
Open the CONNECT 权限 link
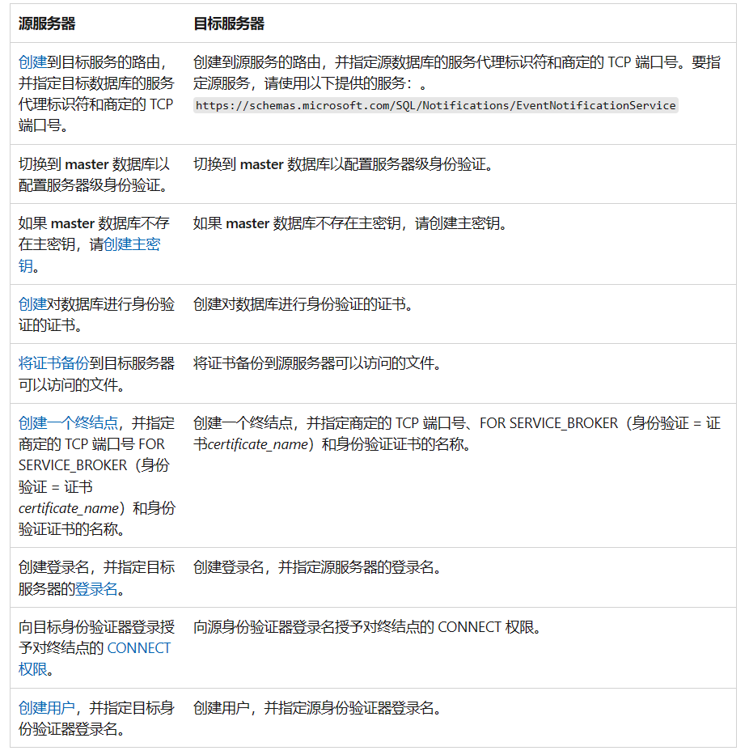(95, 658)
